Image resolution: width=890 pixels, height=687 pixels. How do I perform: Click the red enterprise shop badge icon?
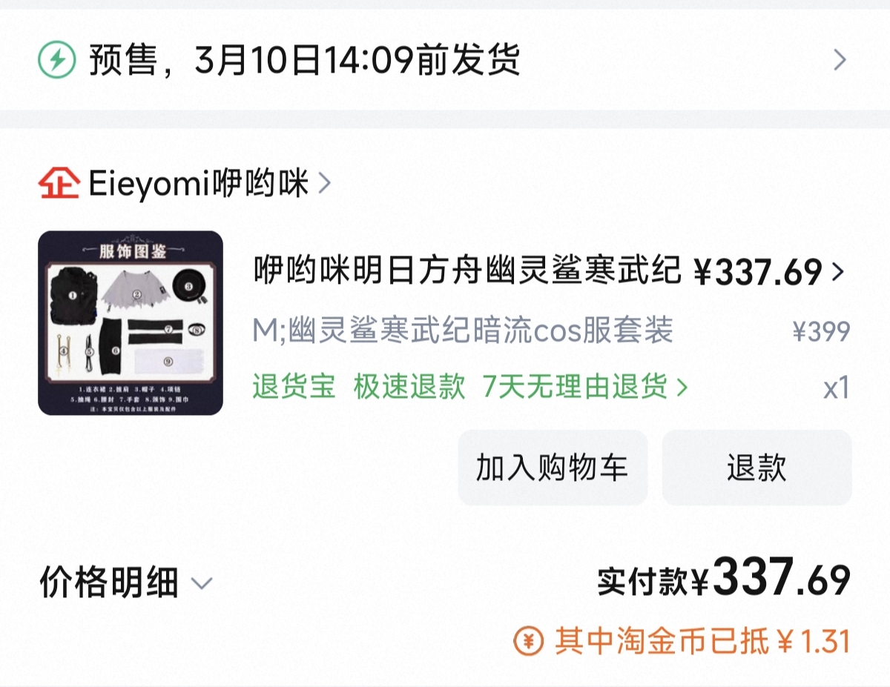point(59,183)
